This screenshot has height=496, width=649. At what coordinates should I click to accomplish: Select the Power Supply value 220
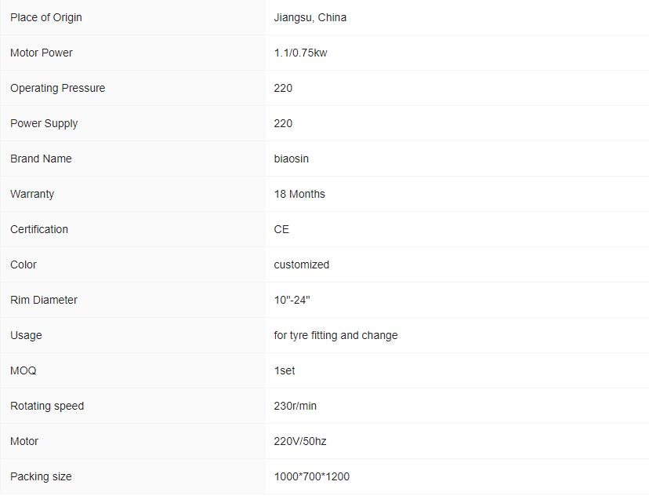pyautogui.click(x=283, y=123)
